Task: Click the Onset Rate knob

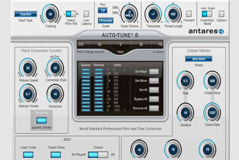Action: 212,113
